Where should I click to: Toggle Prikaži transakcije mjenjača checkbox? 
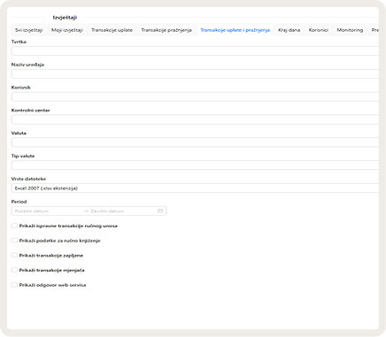[x=14, y=270]
